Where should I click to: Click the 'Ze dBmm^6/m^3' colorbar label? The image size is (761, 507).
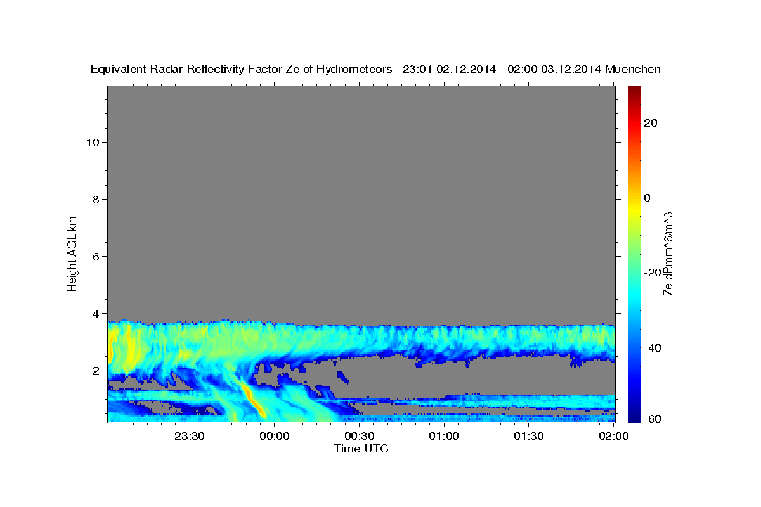(x=668, y=253)
